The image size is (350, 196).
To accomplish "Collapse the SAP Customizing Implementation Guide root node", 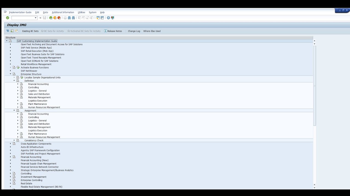I will [x=7, y=41].
